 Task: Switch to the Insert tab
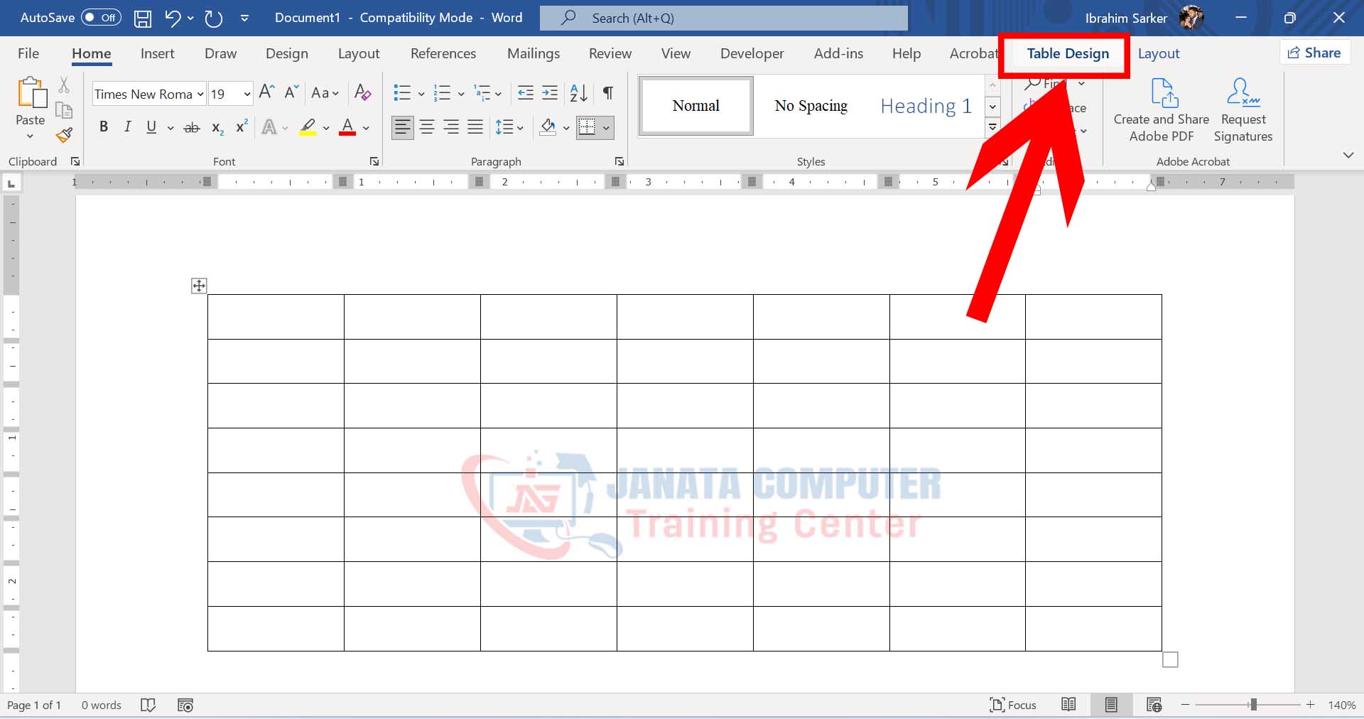pyautogui.click(x=157, y=53)
